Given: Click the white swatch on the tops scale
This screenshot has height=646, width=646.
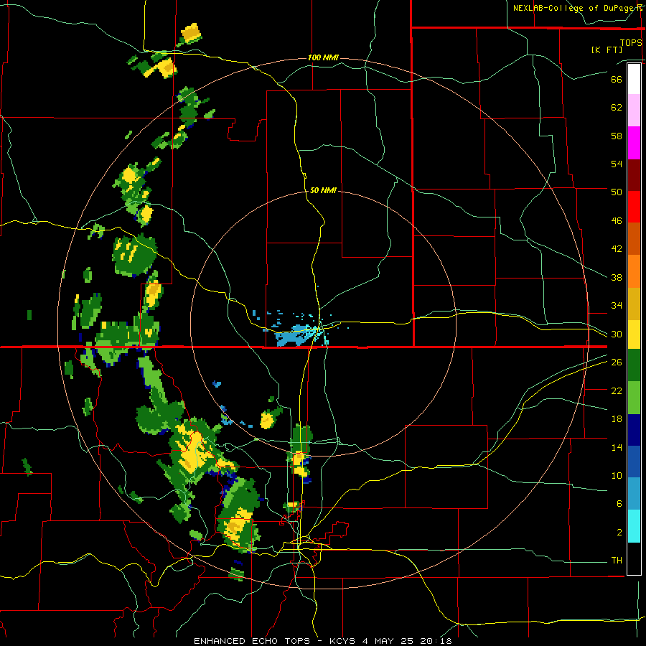Looking at the screenshot, I should tap(634, 79).
